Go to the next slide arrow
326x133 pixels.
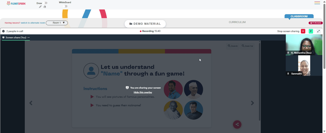(252, 103)
